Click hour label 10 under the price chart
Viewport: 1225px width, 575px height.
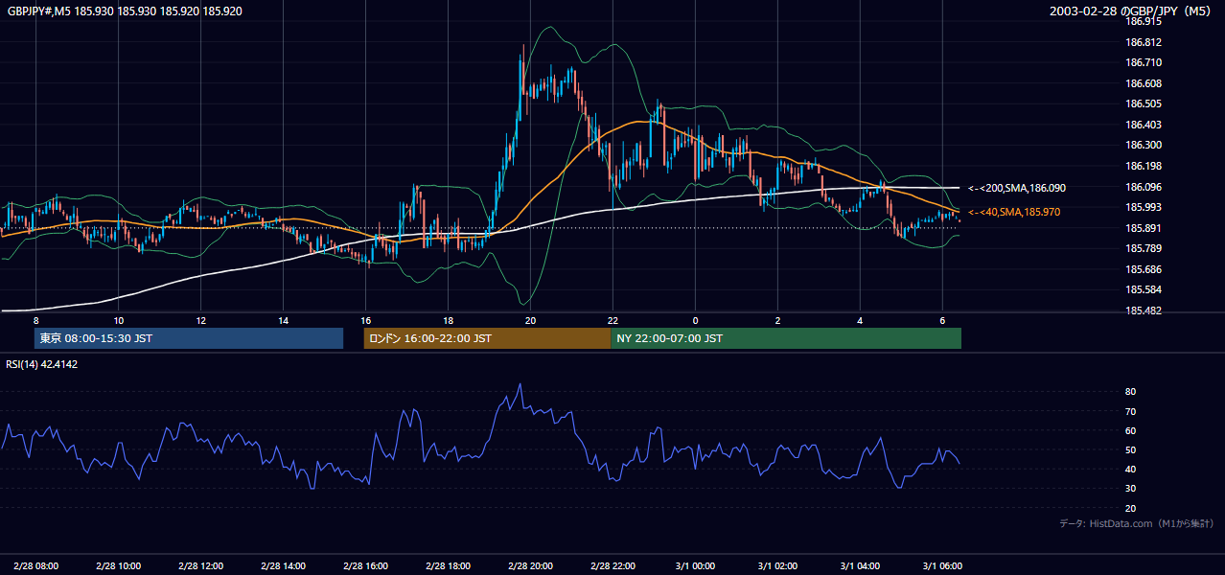(118, 320)
